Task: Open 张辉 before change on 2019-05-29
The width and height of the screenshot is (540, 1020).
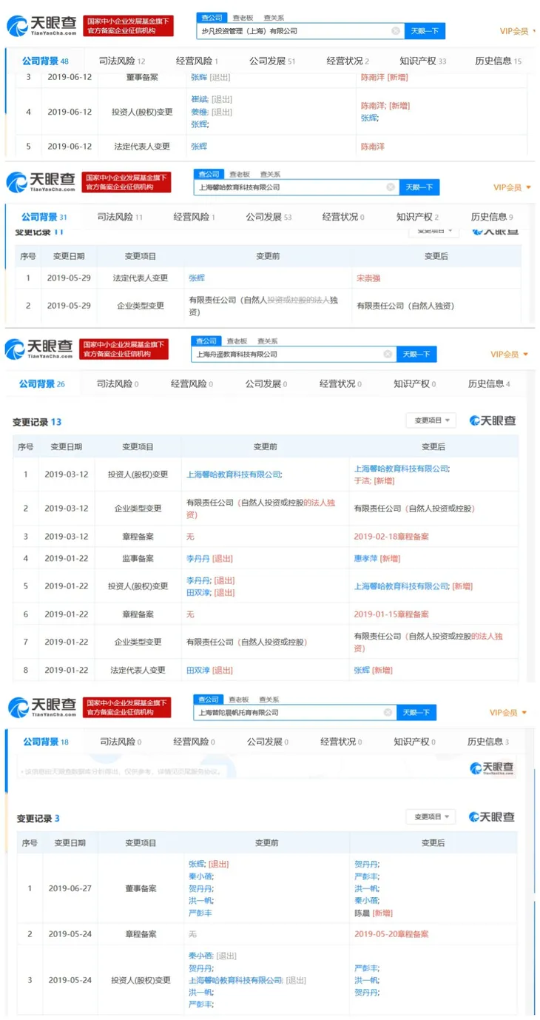Action: tap(197, 278)
